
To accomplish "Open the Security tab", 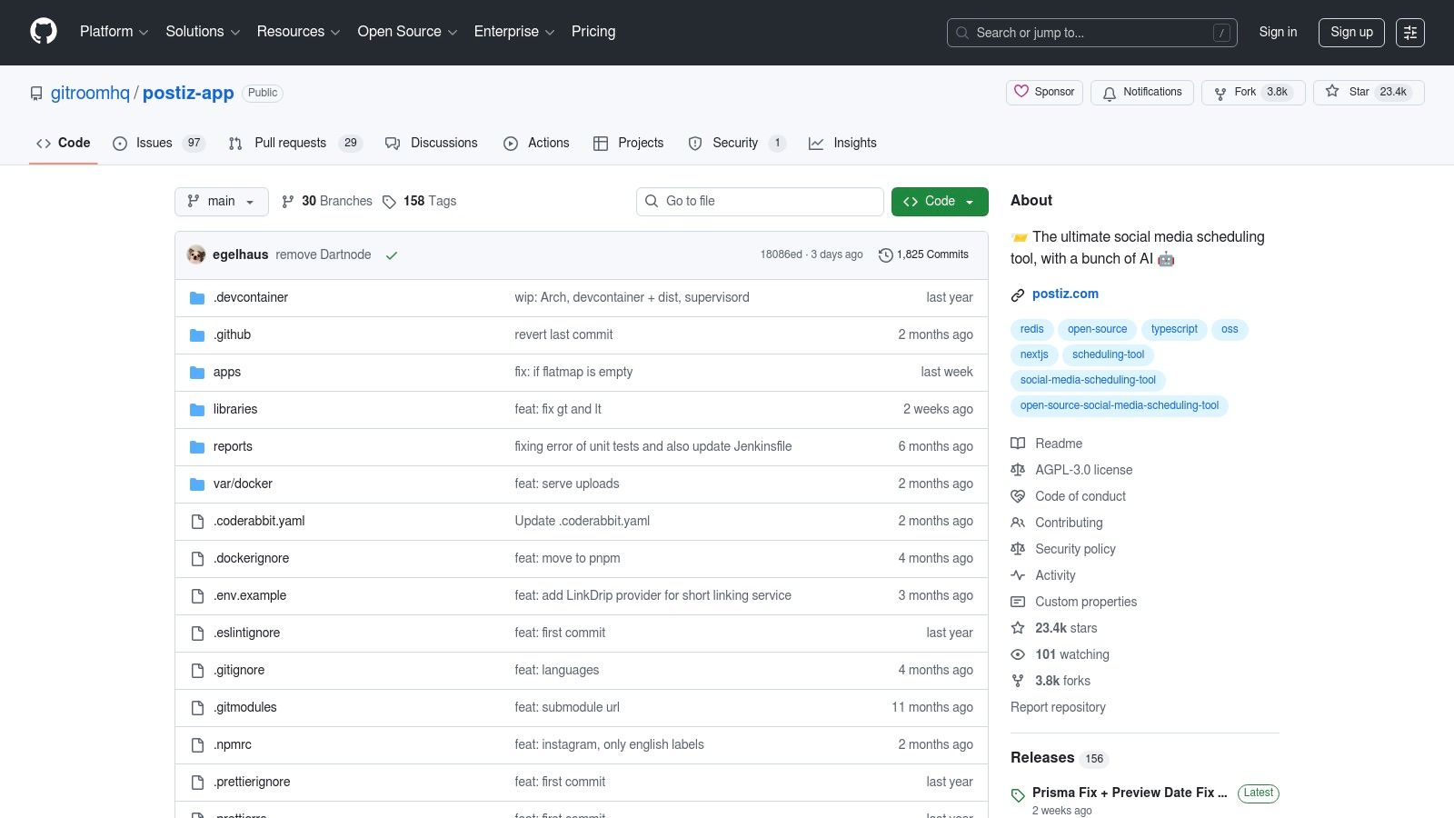I will coord(737,144).
